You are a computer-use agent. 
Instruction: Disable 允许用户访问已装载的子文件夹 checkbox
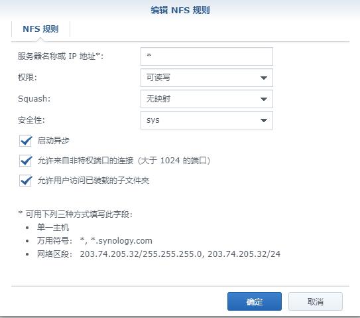pyautogui.click(x=25, y=181)
